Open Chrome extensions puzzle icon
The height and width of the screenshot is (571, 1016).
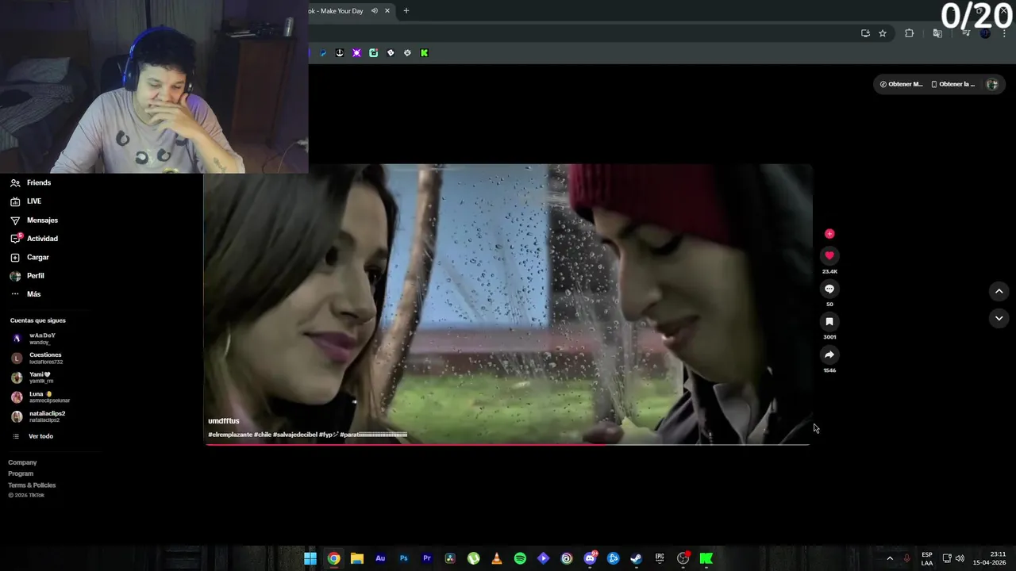coord(910,33)
